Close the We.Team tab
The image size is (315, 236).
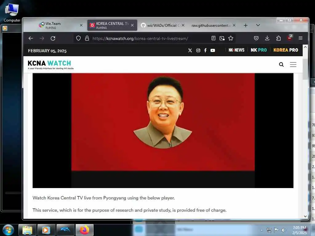[81, 25]
